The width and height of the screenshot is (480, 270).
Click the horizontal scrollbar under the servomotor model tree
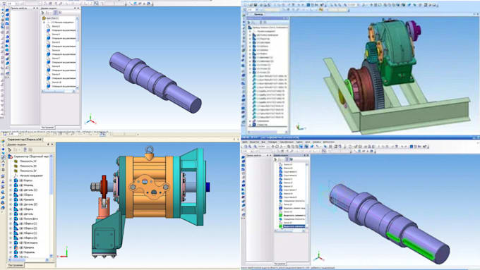28,260
